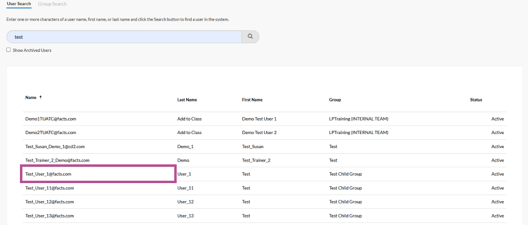Open user Test_User_13@facts.com
This screenshot has height=225, width=528.
point(49,216)
